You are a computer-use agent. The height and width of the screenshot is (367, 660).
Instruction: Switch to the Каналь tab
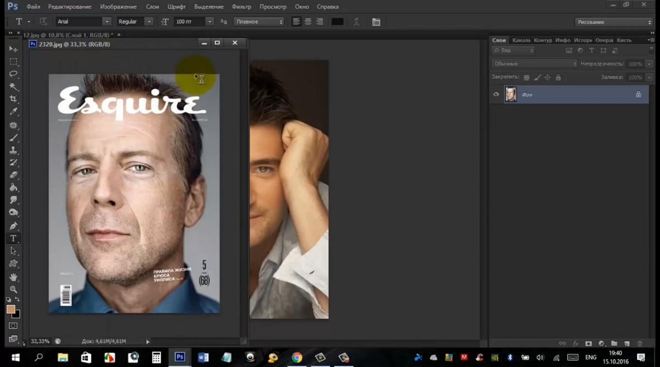click(x=521, y=40)
